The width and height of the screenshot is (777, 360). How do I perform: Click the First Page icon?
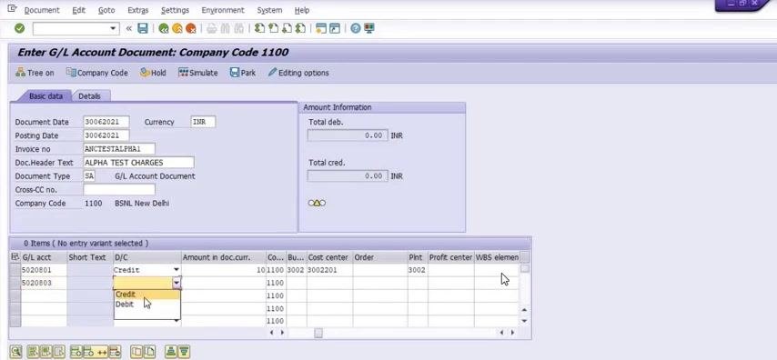tap(259, 29)
